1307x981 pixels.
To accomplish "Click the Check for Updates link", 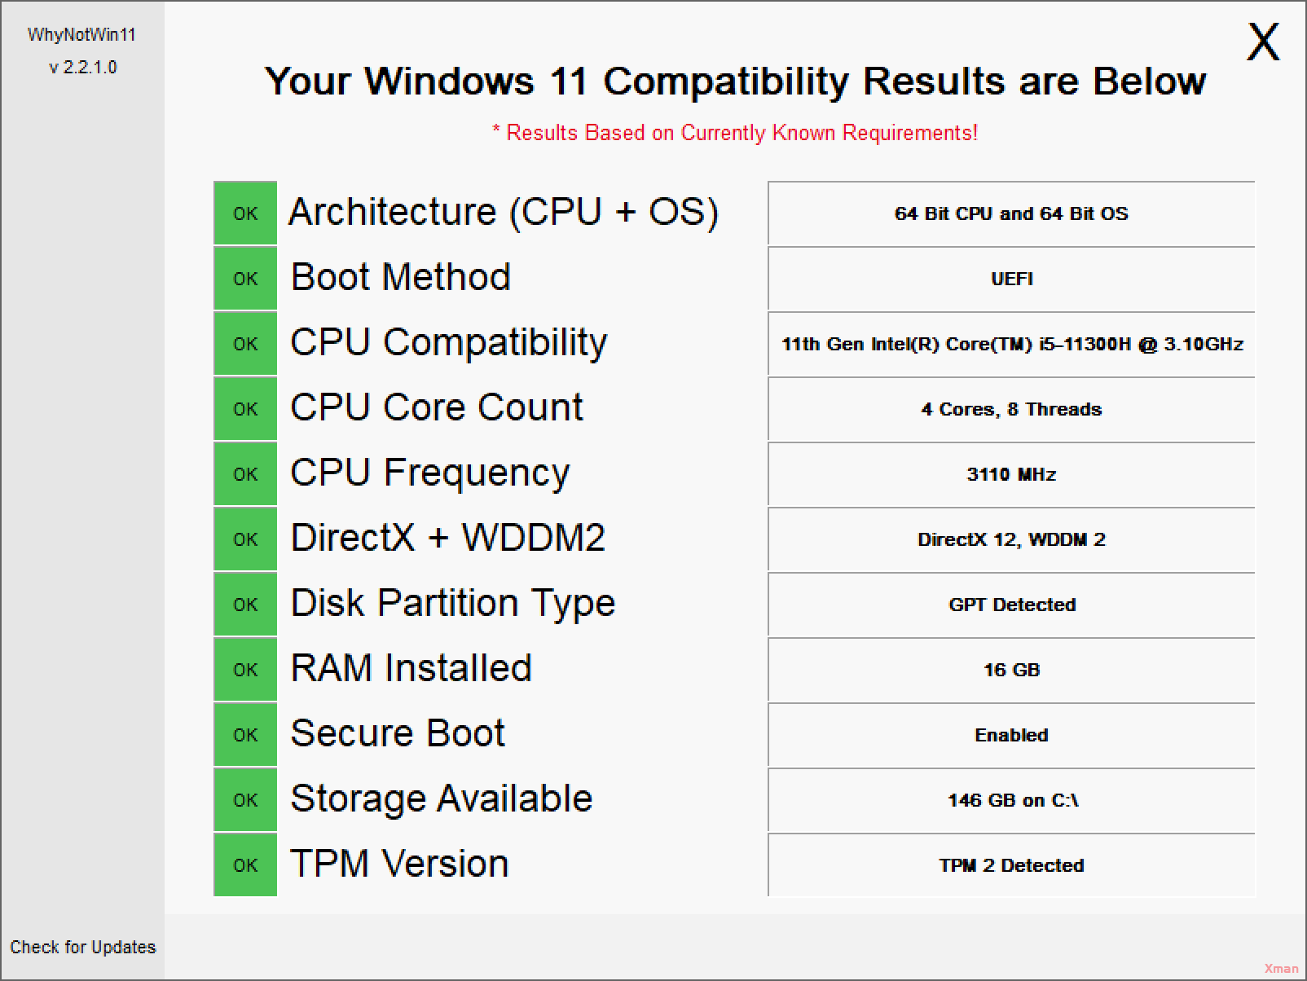I will [x=82, y=947].
